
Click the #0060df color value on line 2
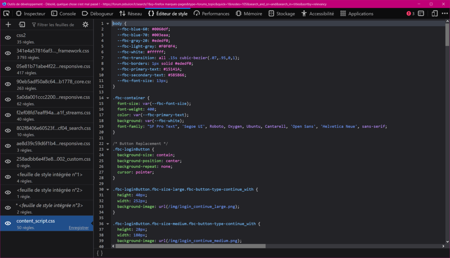(x=160, y=29)
